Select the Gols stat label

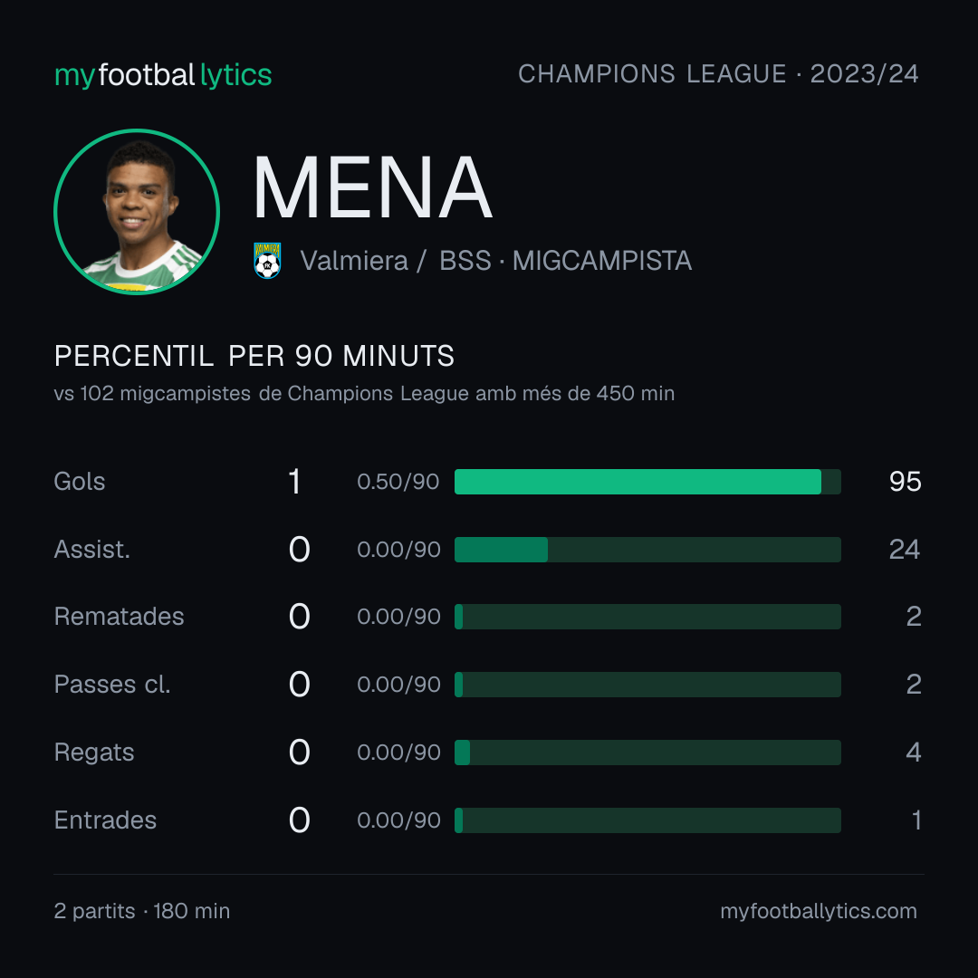click(x=79, y=482)
